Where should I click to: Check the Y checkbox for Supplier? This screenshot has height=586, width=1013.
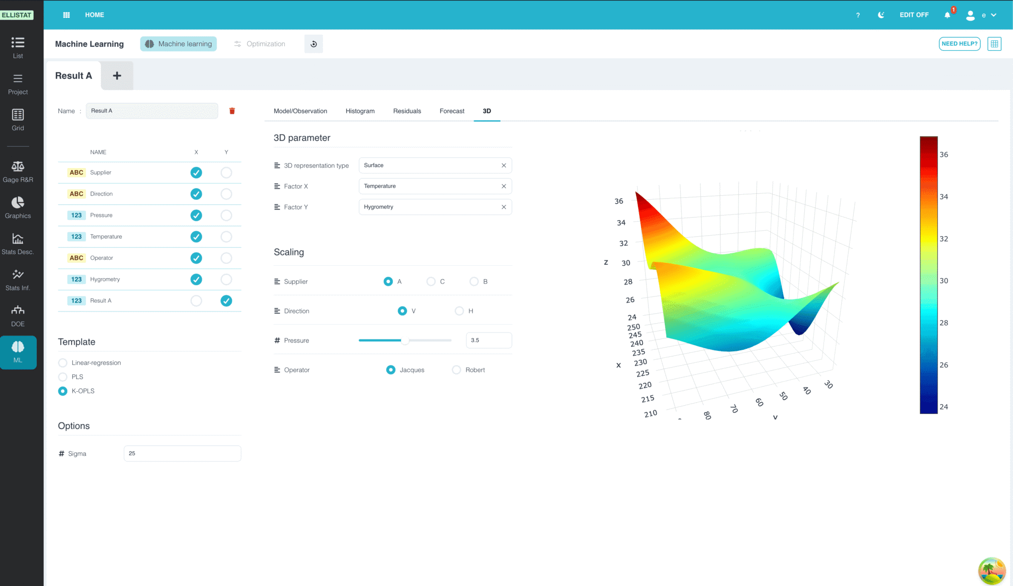click(x=226, y=172)
